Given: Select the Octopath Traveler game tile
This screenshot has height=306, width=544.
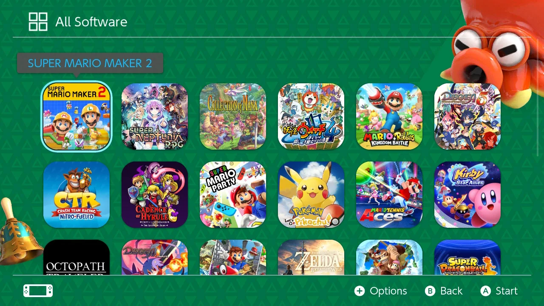Looking at the screenshot, I should pyautogui.click(x=76, y=257).
